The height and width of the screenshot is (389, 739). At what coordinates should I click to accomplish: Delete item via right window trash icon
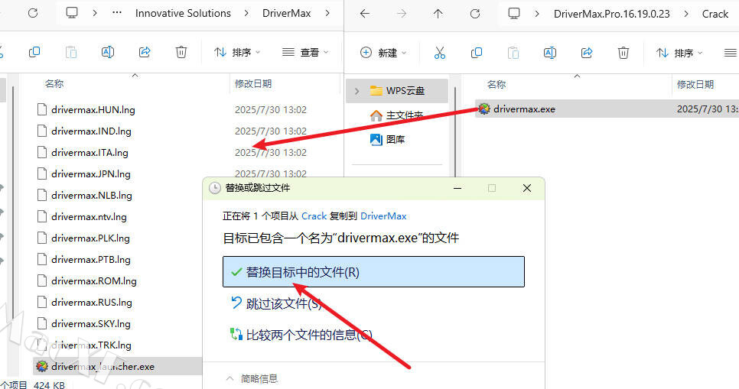coord(623,53)
